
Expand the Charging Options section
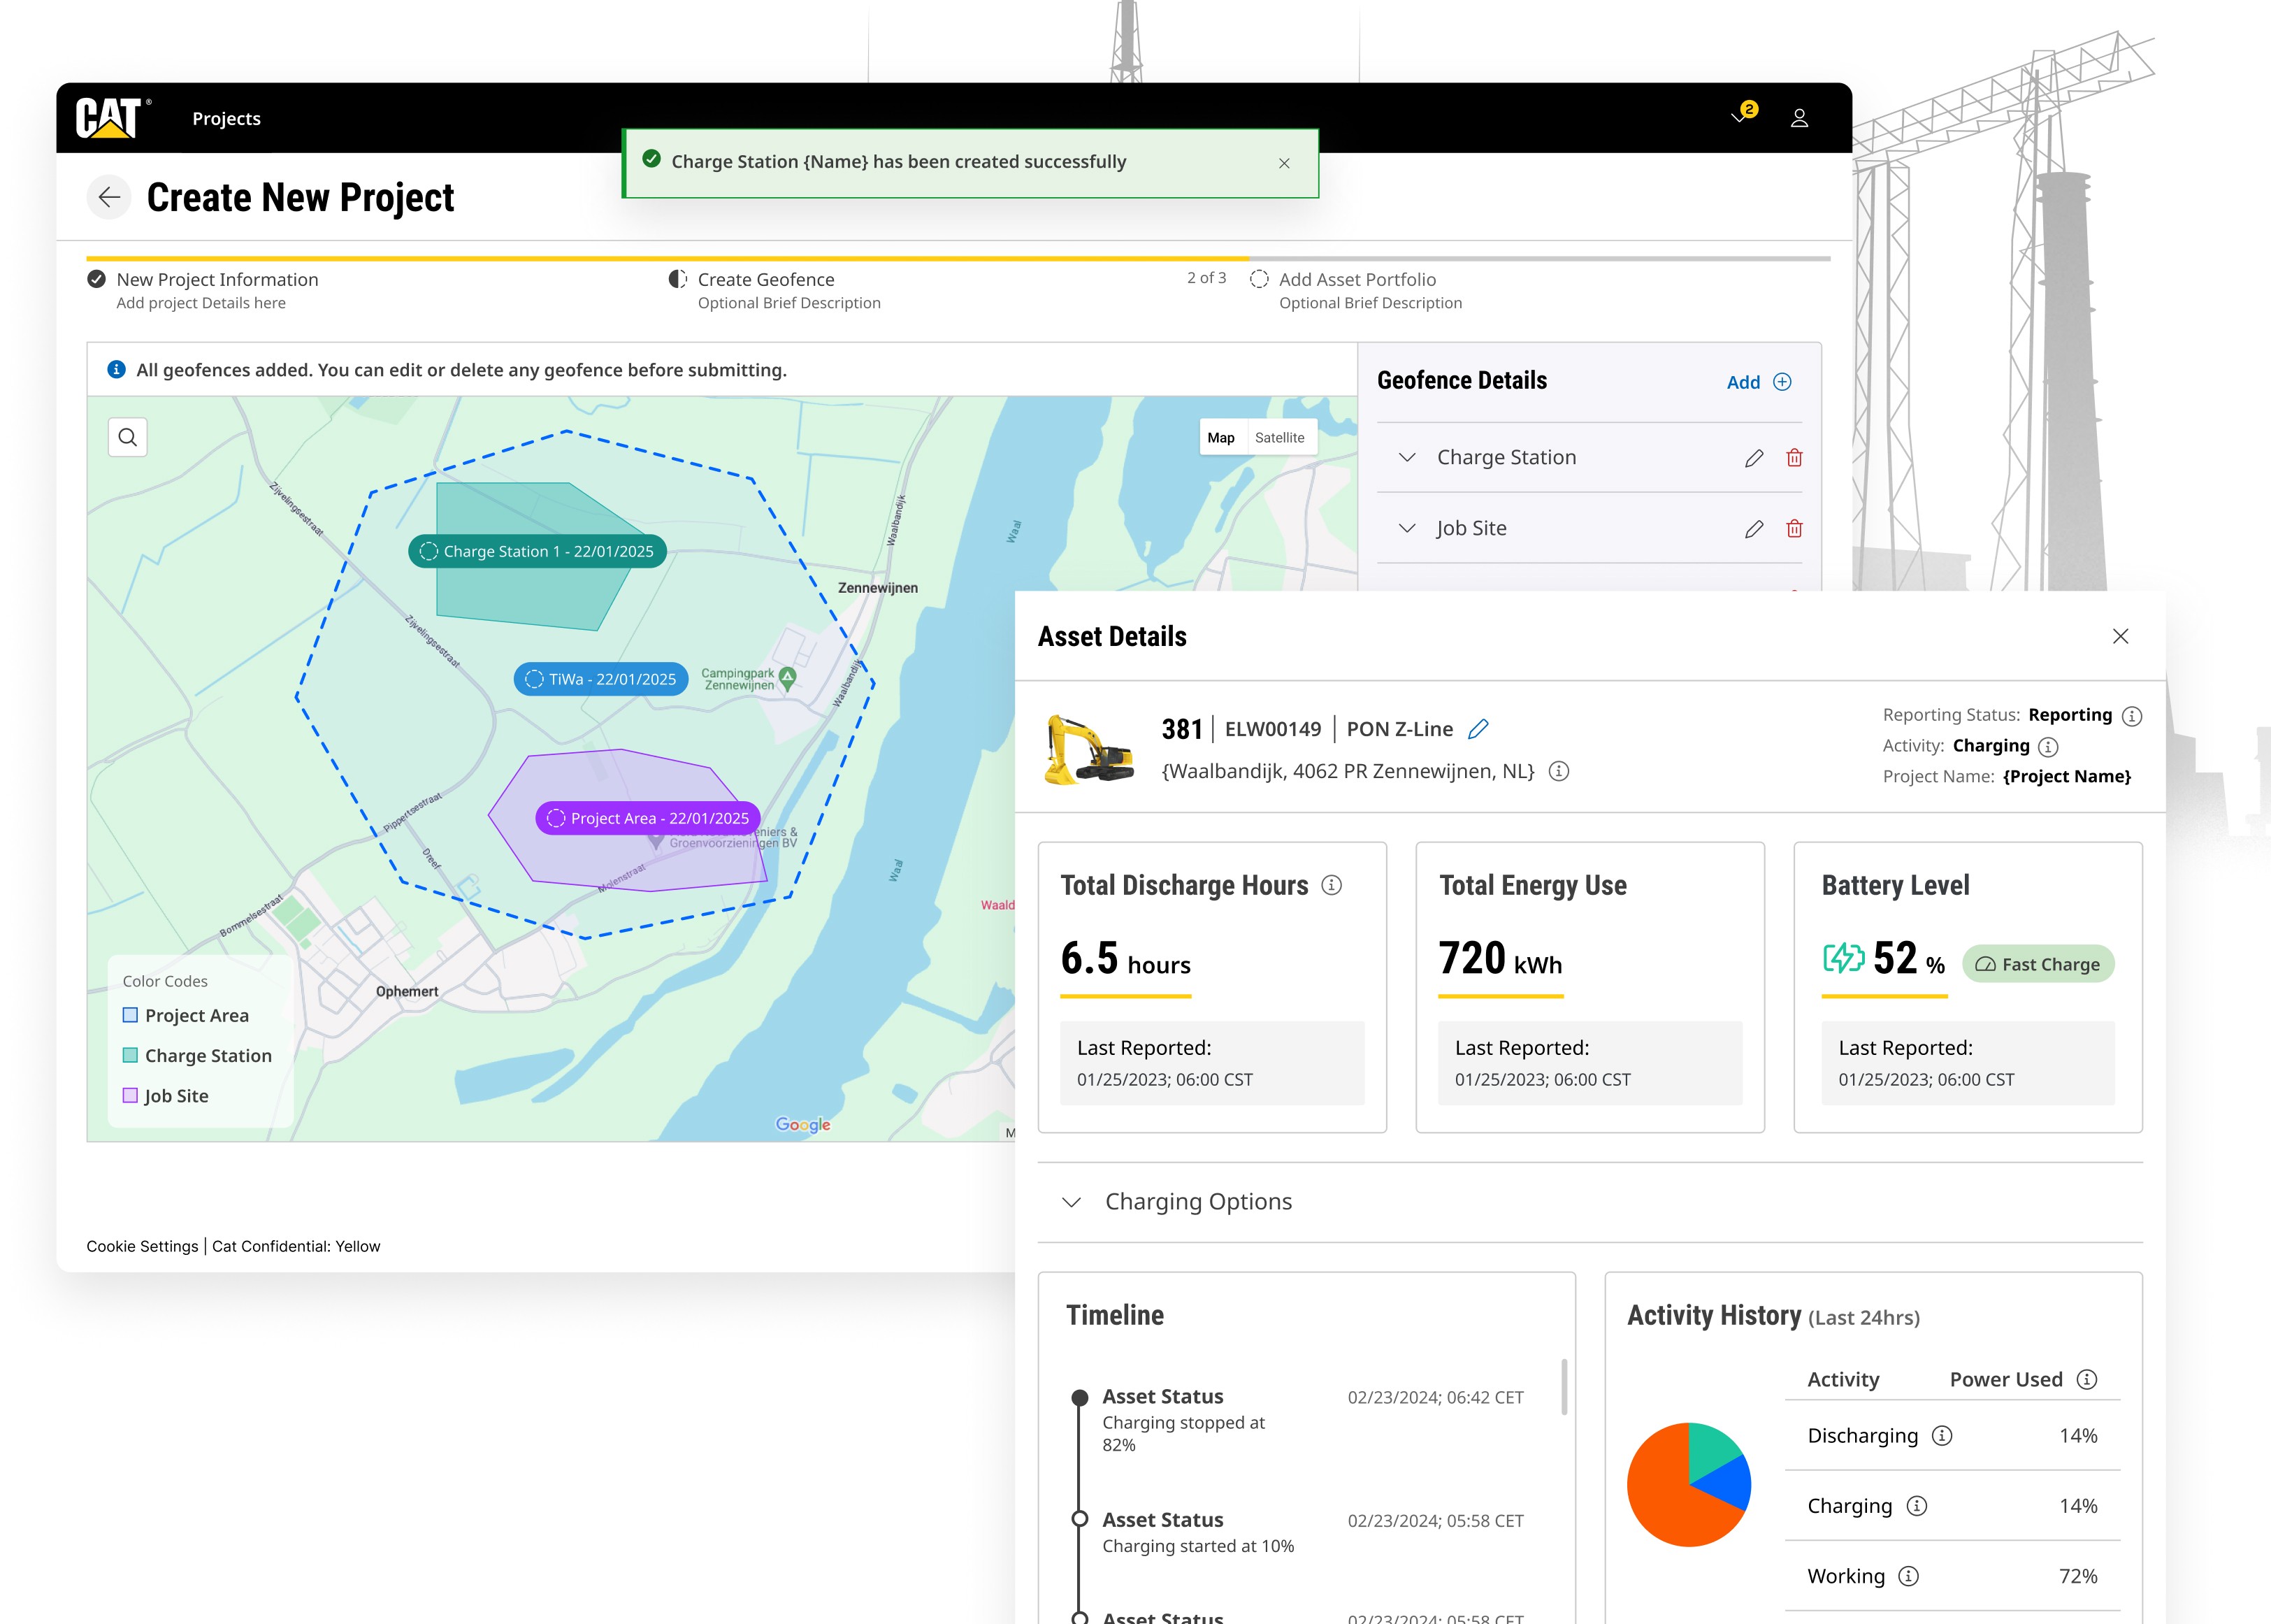point(1072,1202)
